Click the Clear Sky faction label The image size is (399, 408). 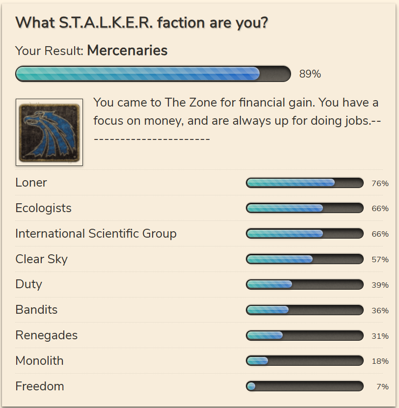(x=42, y=259)
